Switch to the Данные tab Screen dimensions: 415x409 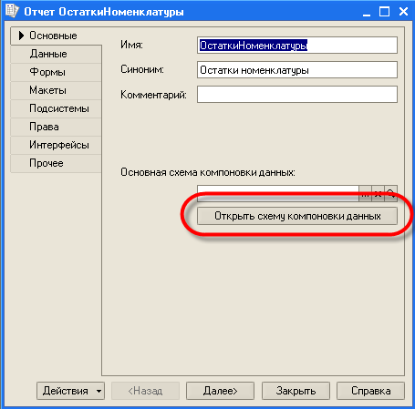56,54
